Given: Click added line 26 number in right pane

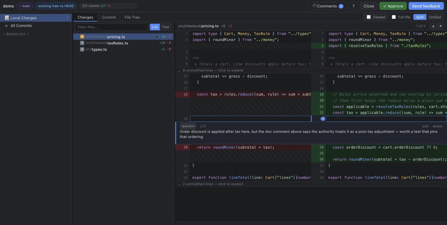Looking at the screenshot, I should pos(321,159).
